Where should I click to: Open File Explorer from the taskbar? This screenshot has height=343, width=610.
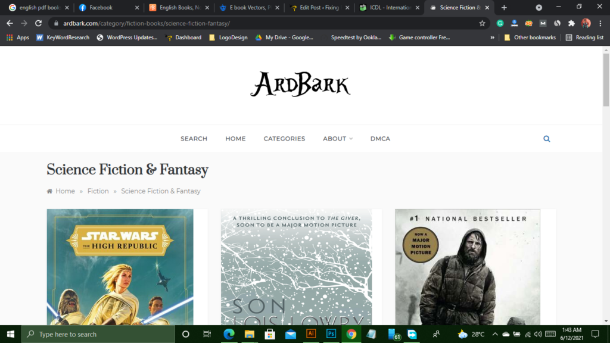click(x=250, y=334)
